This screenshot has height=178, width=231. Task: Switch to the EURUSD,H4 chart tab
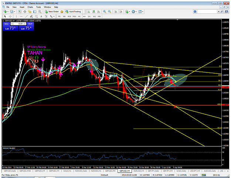(139, 171)
